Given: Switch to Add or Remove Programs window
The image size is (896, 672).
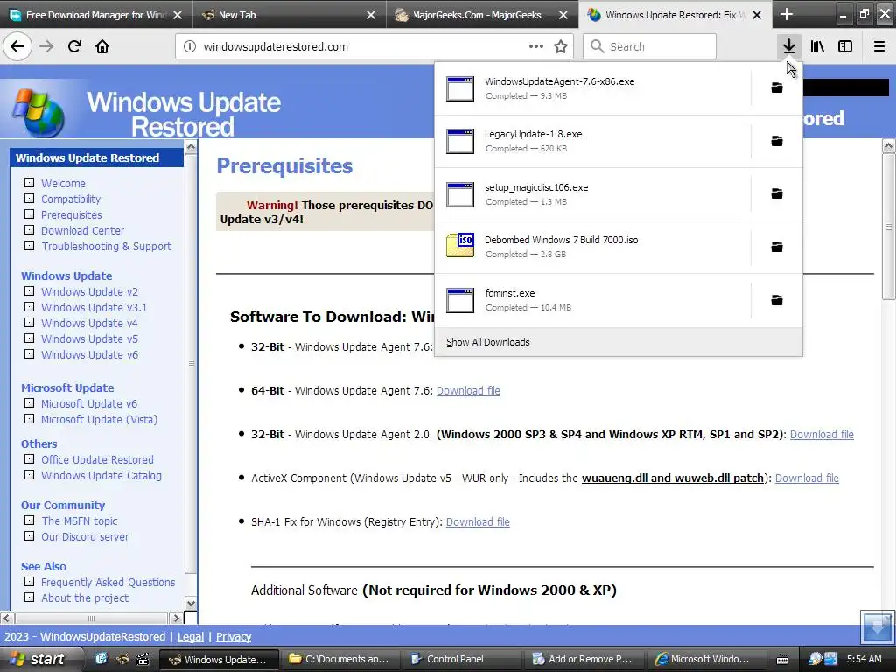Looking at the screenshot, I should tap(583, 660).
